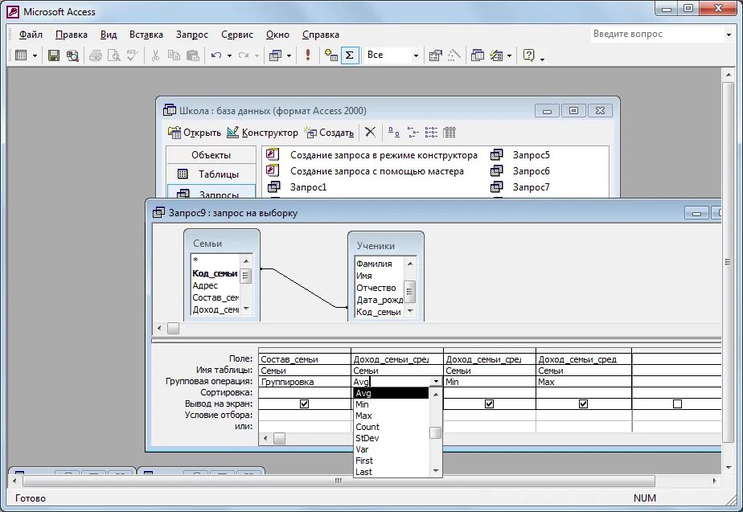Open dropdown arrow next to View icon
Screen dimensions: 743x512
coord(35,56)
